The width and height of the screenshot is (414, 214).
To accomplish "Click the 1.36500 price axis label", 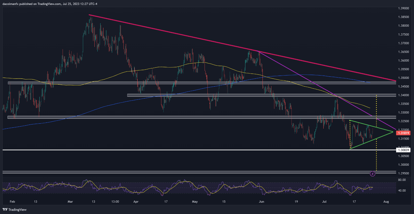I will point(404,52).
